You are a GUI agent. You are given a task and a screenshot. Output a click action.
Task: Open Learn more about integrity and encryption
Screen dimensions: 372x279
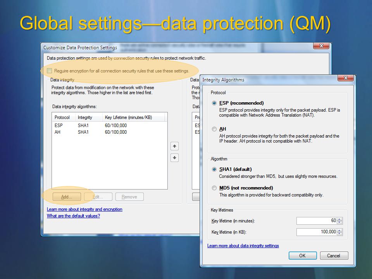pyautogui.click(x=84, y=209)
